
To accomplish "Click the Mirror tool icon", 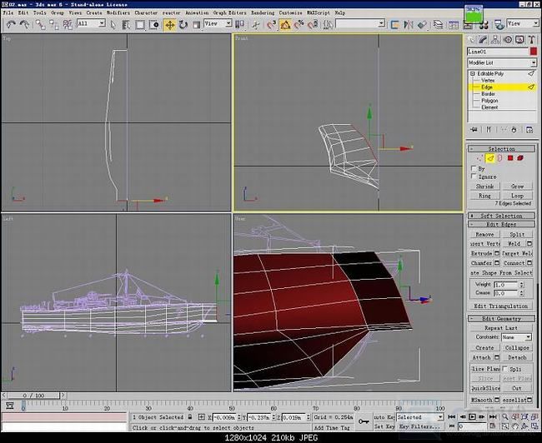I will 409,24.
